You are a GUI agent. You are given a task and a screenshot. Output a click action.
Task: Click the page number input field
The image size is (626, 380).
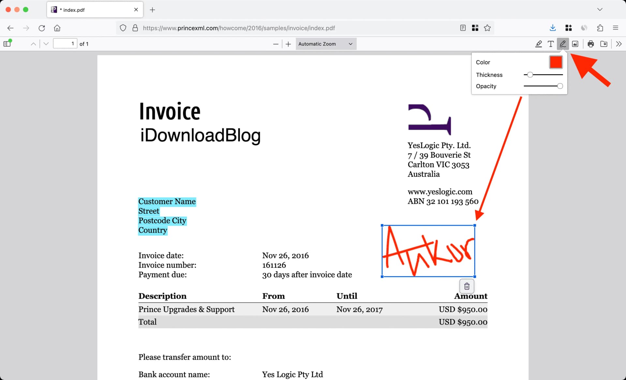tap(65, 43)
